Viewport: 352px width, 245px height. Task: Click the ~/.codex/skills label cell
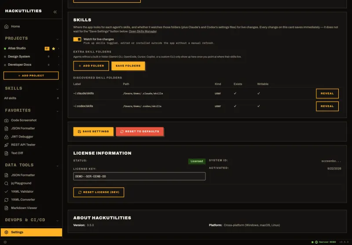click(83, 106)
